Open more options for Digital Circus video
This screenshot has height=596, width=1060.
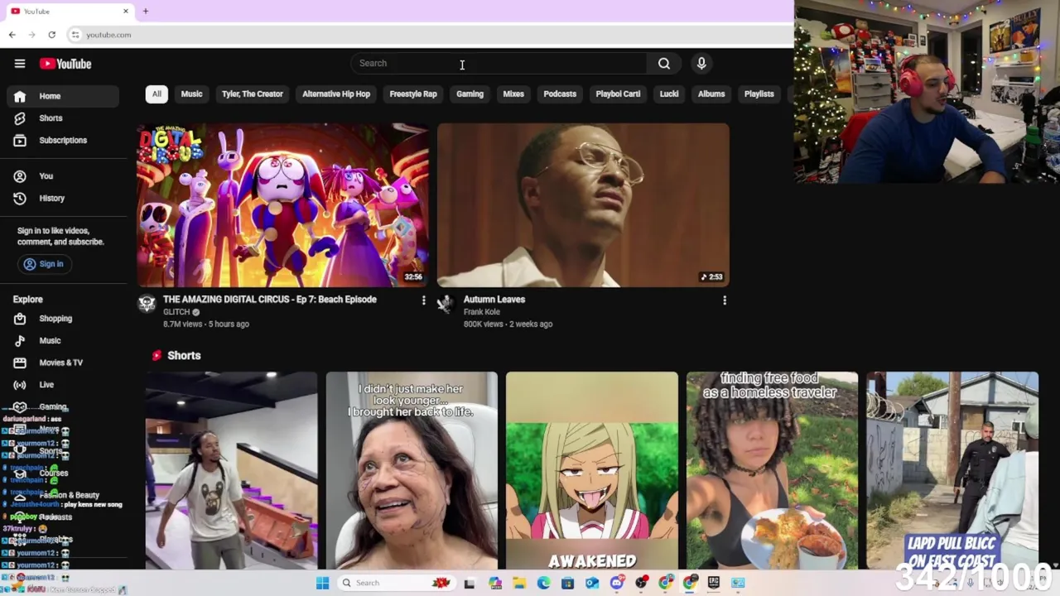423,300
